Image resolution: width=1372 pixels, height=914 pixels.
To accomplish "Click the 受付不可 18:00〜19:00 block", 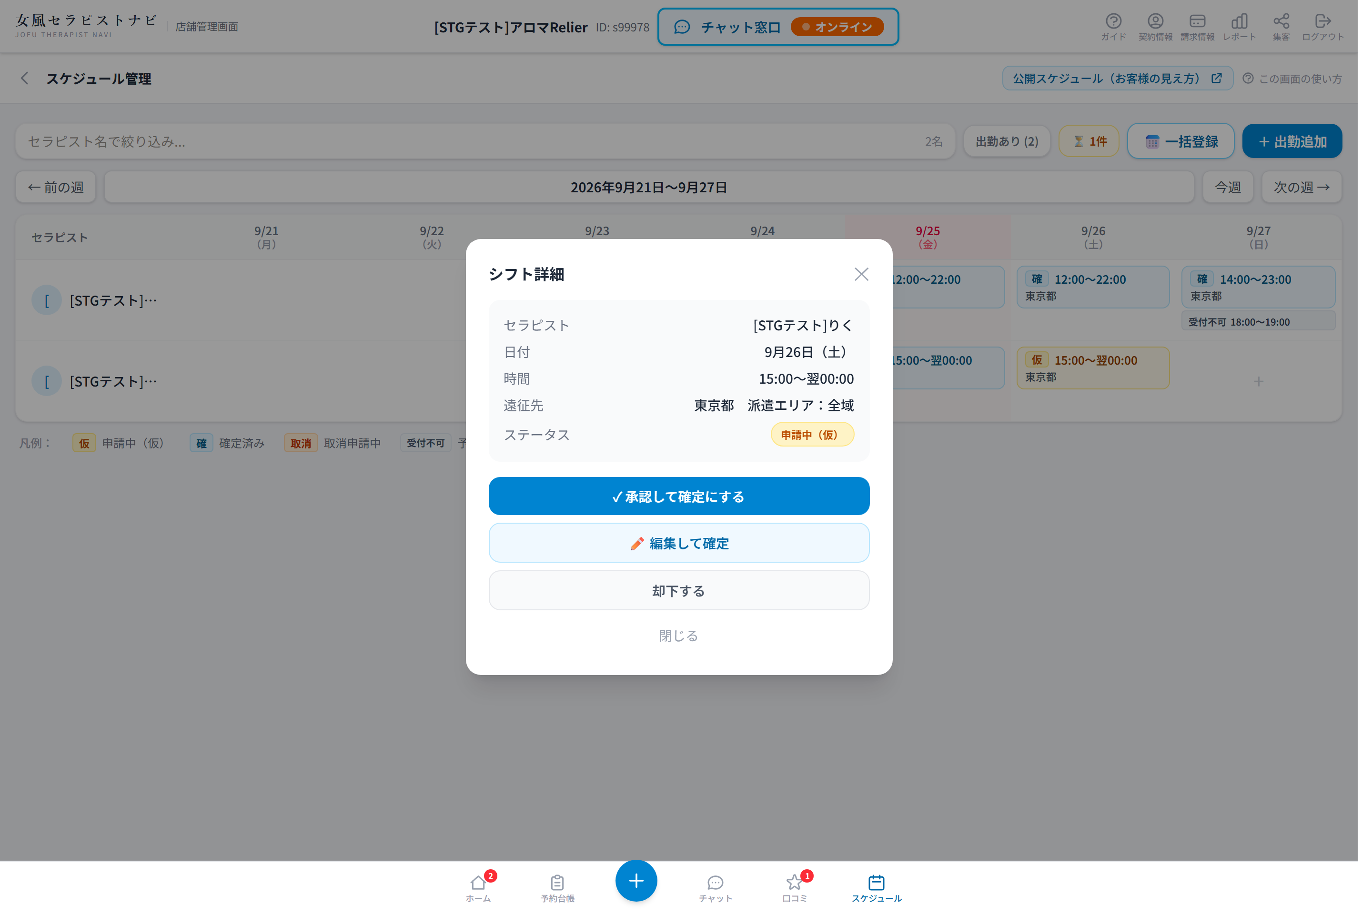I will tap(1258, 321).
